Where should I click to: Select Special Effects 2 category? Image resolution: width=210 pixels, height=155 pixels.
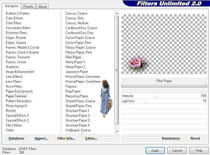pyautogui.click(x=17, y=121)
